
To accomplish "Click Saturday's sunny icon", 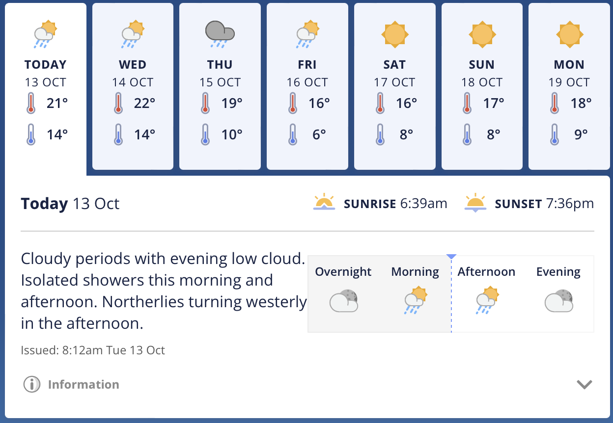I will tap(395, 34).
